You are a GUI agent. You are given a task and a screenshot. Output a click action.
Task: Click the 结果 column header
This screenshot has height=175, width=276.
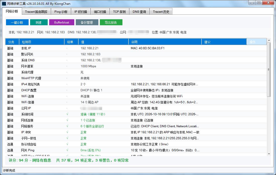[71, 42]
